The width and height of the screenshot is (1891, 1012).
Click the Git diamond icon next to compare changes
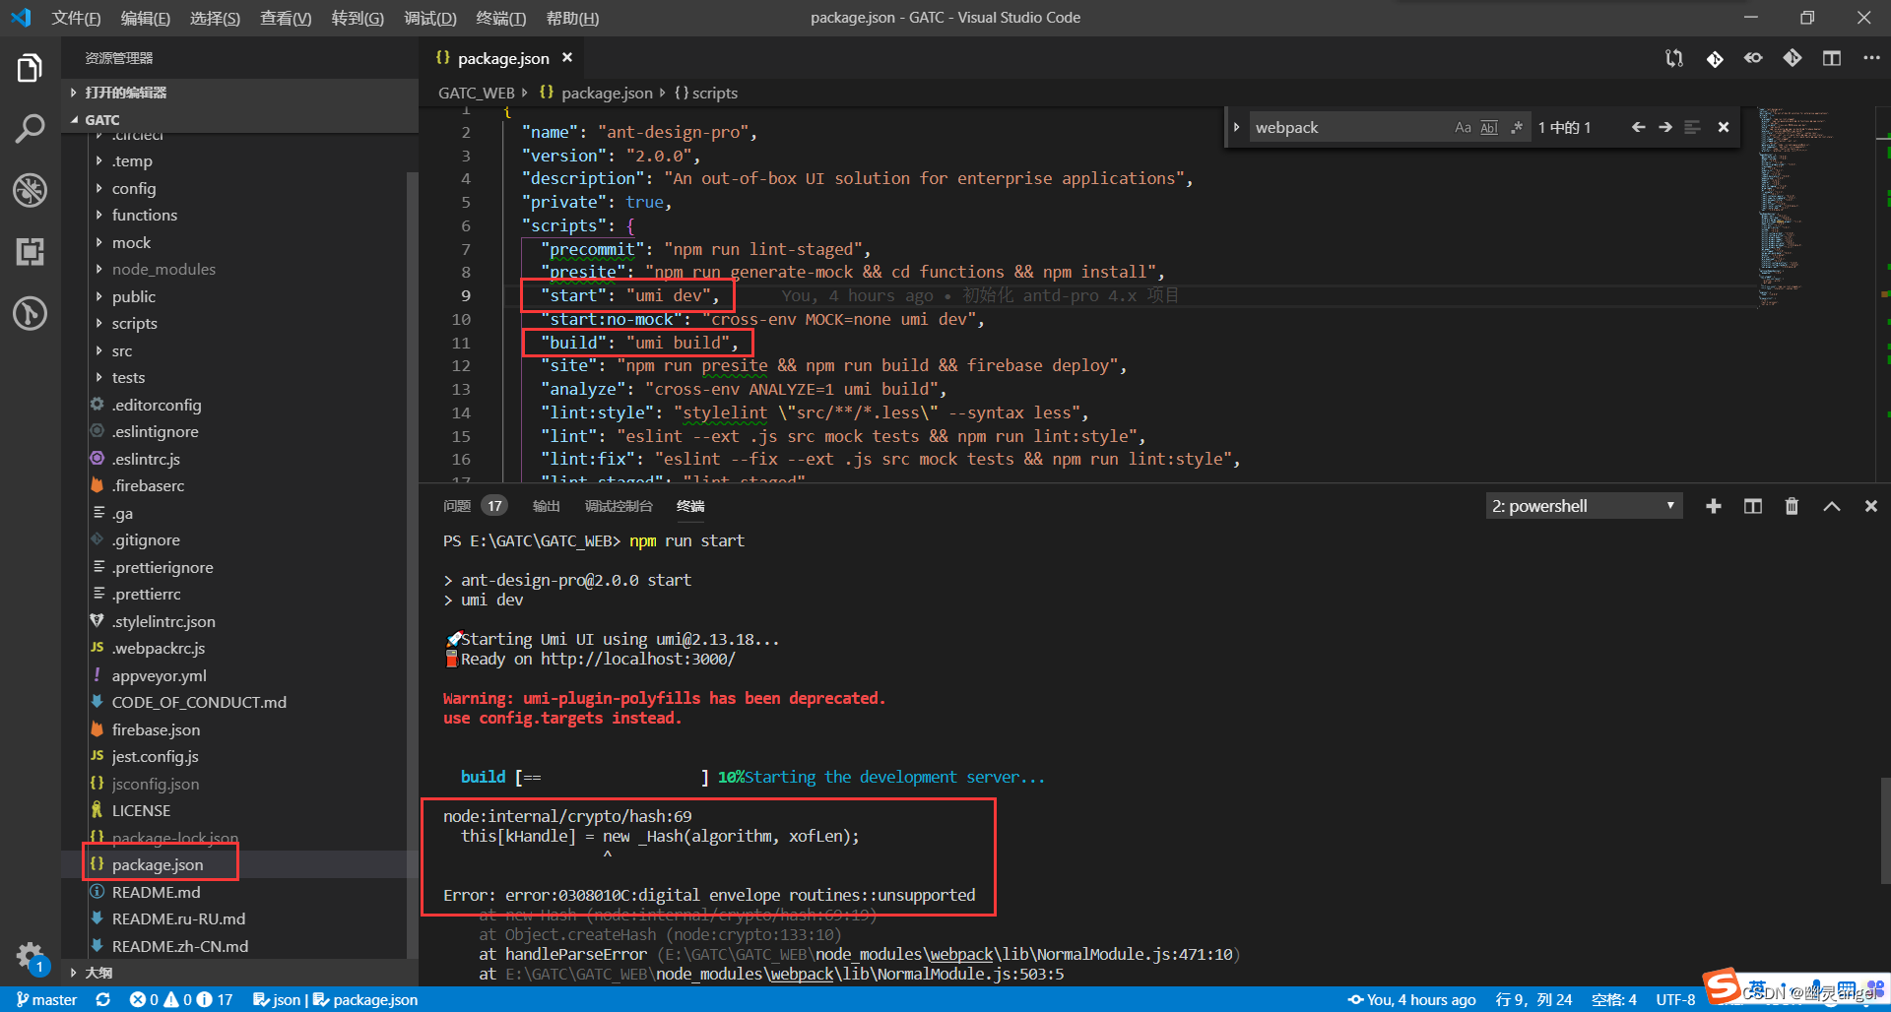(x=1715, y=59)
